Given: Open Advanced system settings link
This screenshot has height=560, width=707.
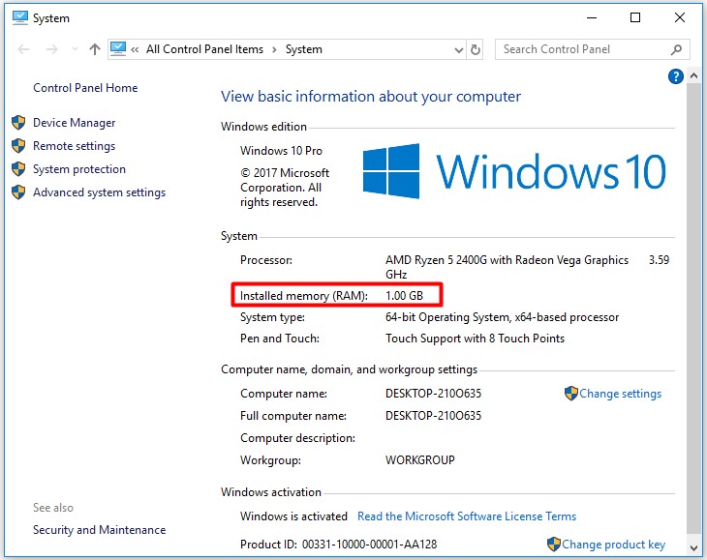Looking at the screenshot, I should click(99, 192).
